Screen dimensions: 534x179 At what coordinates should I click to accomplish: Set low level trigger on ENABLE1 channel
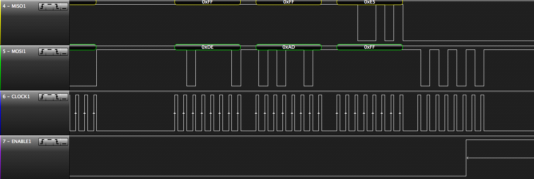(x=64, y=141)
